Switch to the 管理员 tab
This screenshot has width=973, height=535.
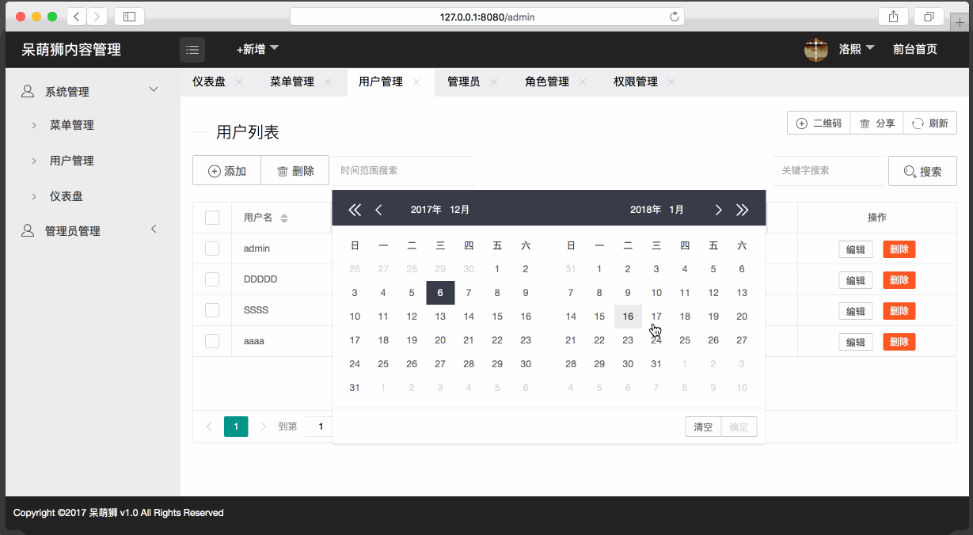[x=464, y=82]
